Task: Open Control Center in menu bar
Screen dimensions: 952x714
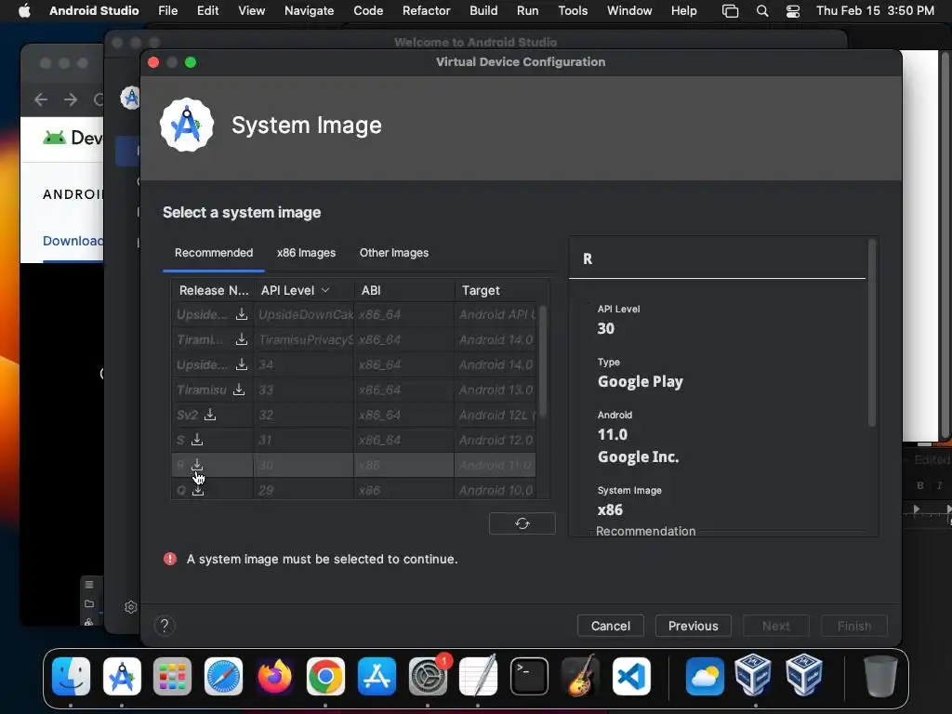Action: (x=793, y=11)
